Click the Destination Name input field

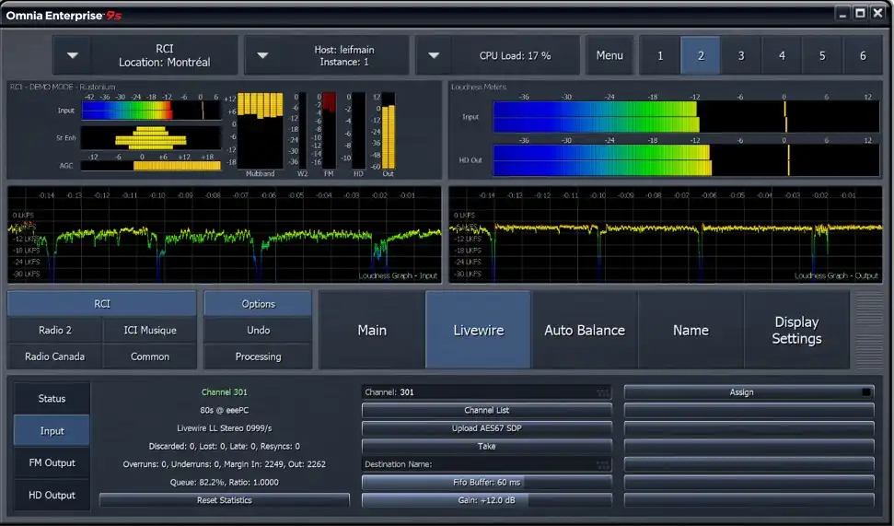pos(486,464)
